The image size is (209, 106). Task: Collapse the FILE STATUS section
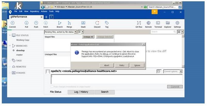click(x=10, y=35)
